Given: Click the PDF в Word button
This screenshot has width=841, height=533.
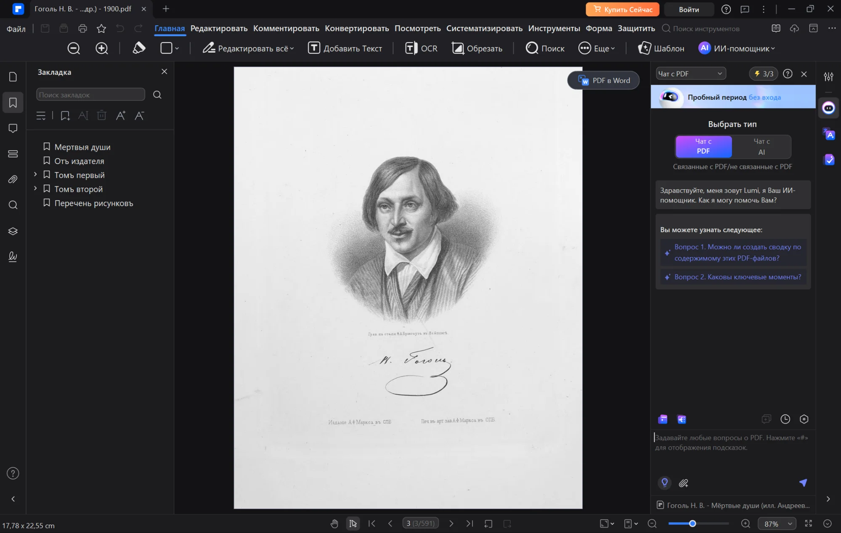Looking at the screenshot, I should (603, 80).
